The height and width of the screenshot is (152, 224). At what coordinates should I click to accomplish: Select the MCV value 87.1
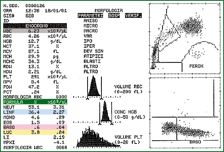[33, 51]
